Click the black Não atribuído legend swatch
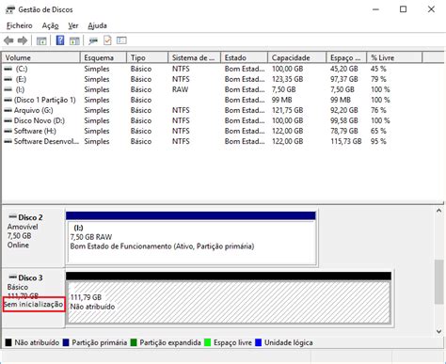The height and width of the screenshot is (364, 446). pos(8,342)
